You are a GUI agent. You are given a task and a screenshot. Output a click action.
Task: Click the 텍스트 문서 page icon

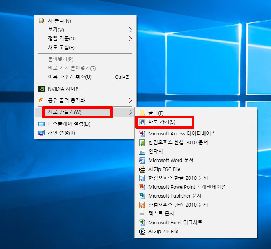[x=142, y=214]
